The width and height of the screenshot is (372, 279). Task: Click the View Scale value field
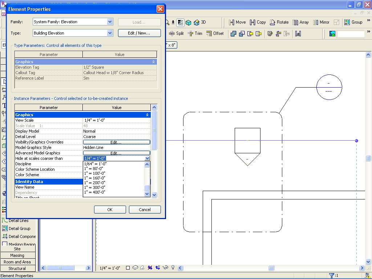pos(116,120)
